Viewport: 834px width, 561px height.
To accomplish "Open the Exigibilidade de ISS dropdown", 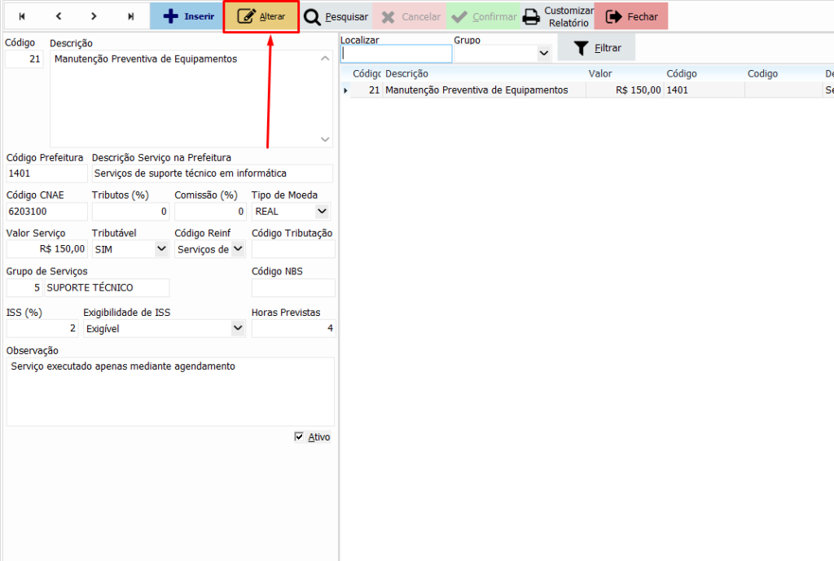I will [237, 328].
